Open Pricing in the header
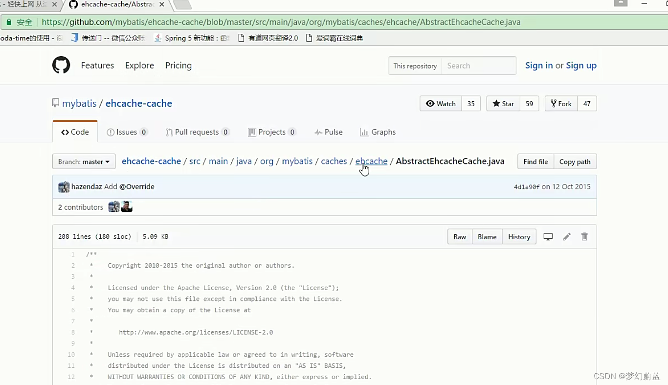This screenshot has height=385, width=668. point(178,65)
